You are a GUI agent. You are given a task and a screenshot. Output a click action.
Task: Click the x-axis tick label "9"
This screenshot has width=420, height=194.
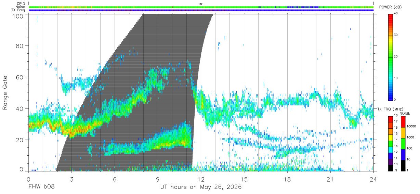[158, 179]
